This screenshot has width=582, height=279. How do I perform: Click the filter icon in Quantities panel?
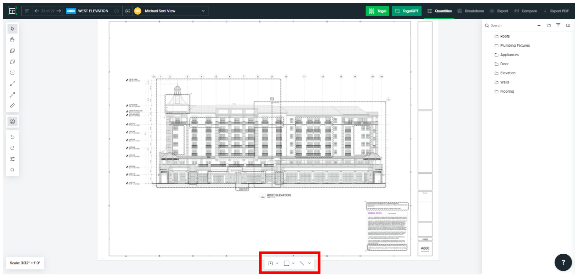[558, 26]
